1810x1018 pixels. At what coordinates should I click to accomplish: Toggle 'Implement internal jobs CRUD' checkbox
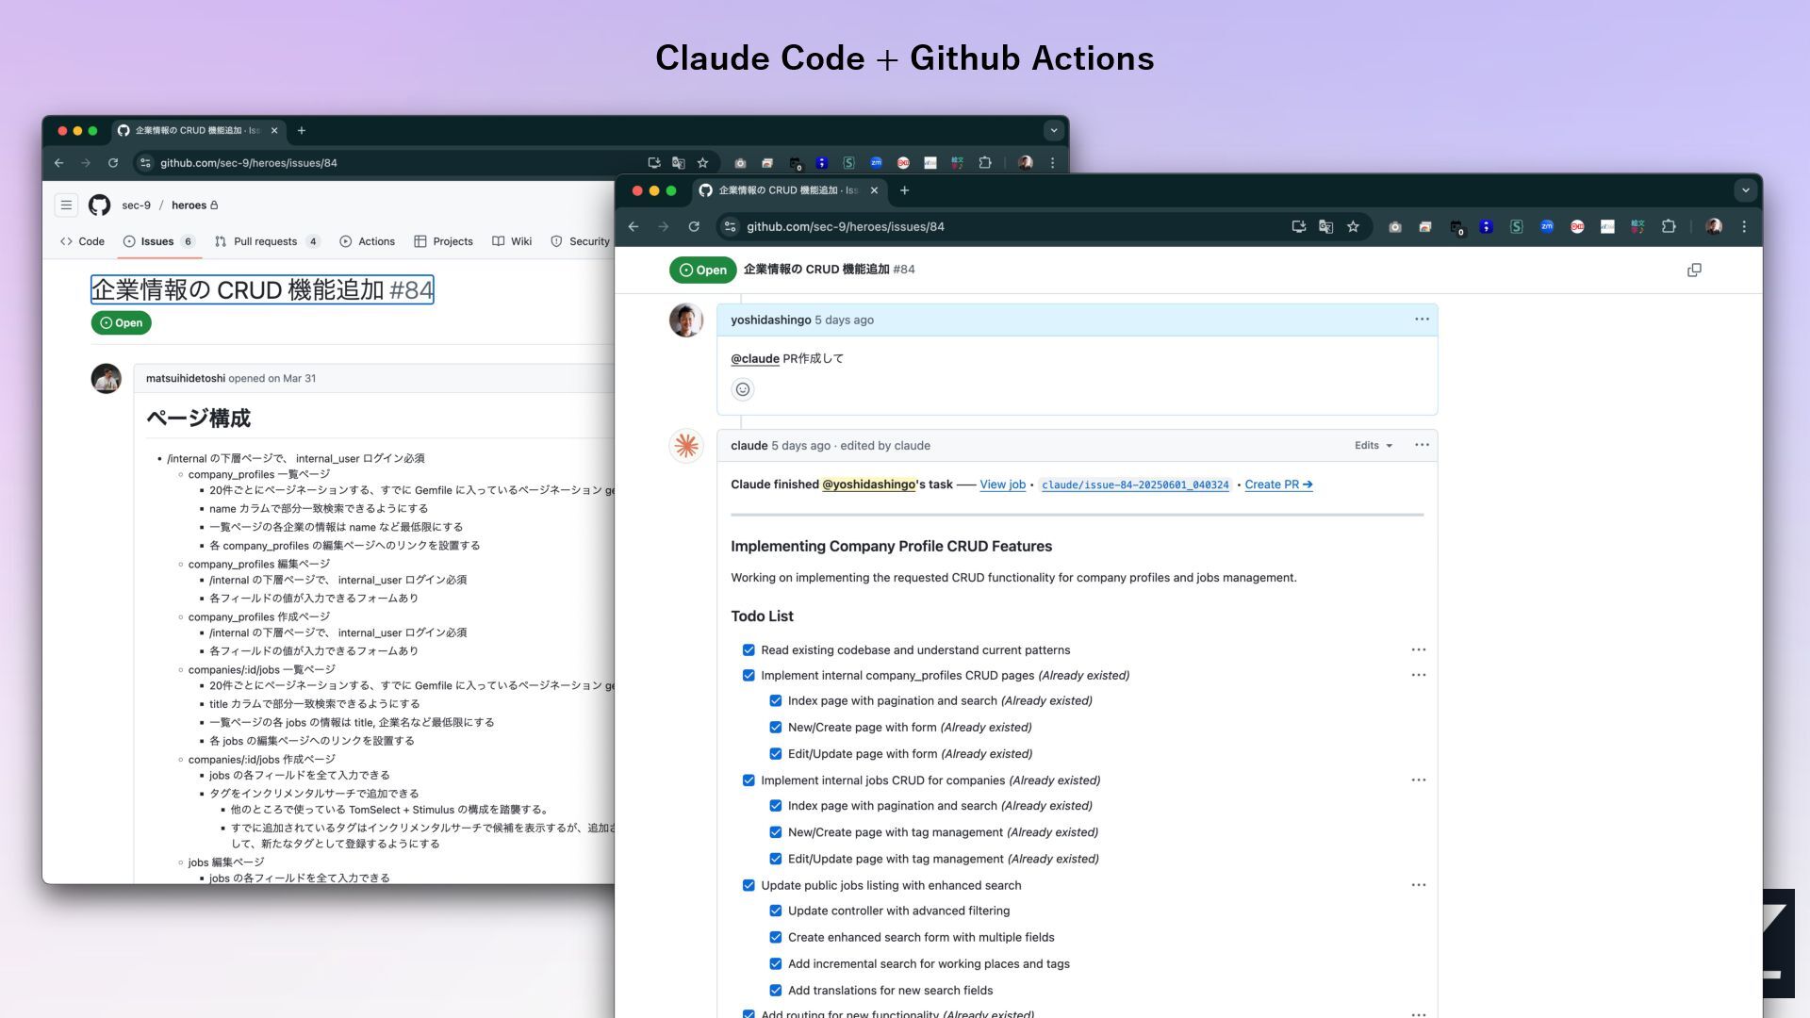(x=749, y=780)
